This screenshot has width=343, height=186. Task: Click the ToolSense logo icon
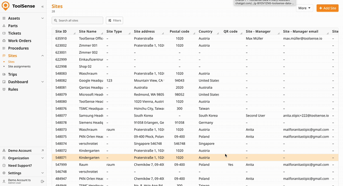6,6
